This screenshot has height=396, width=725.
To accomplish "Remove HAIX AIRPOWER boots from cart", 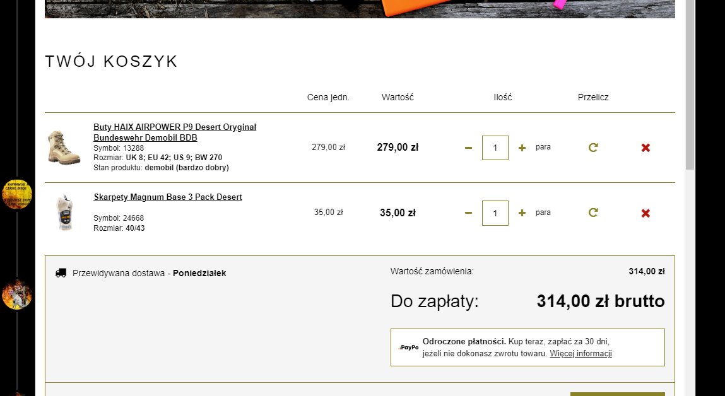I will [x=645, y=148].
